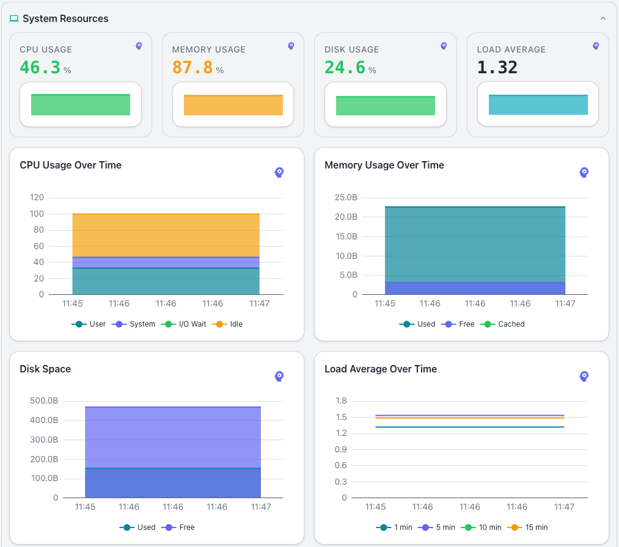
Task: Toggle 10 min series in Load Average legend
Action: click(x=481, y=527)
